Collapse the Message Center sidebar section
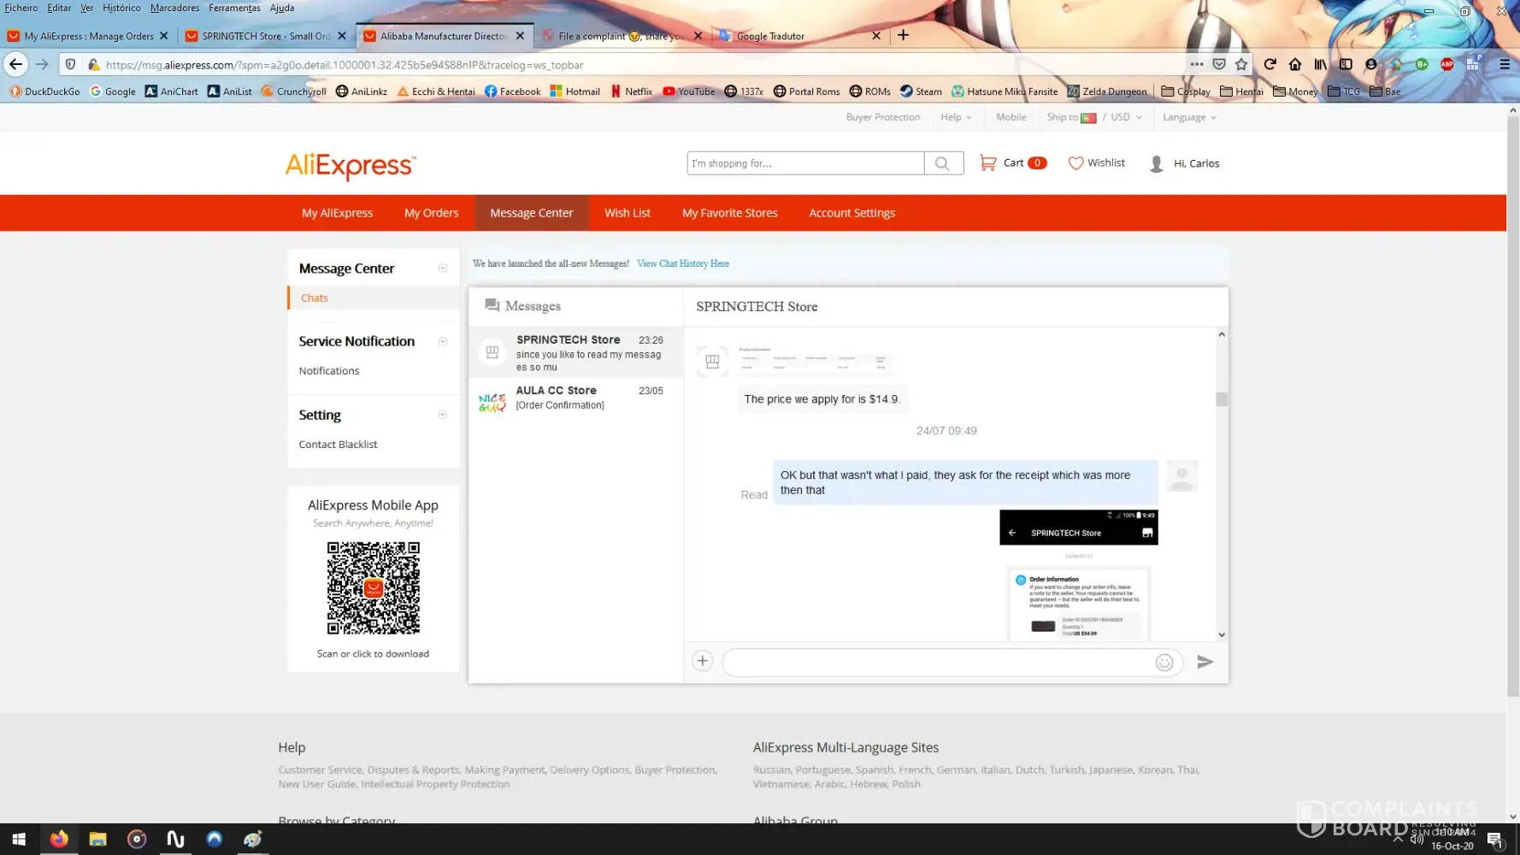Screen dimensions: 1520x855 click(x=443, y=268)
